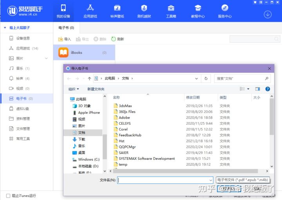Select 应用游戏 (14) in sidebar
This screenshot has width=282, height=200.
click(27, 48)
